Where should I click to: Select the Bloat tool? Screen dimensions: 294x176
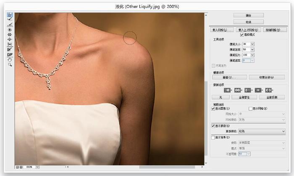[x=9, y=39]
